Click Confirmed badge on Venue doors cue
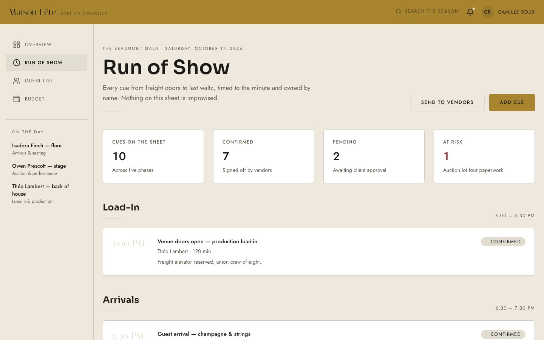Viewport: 544px width, 340px height. (x=503, y=242)
